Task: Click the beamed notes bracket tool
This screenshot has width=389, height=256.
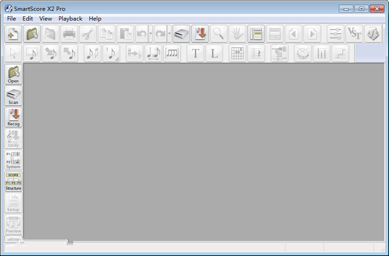Action: tap(172, 53)
